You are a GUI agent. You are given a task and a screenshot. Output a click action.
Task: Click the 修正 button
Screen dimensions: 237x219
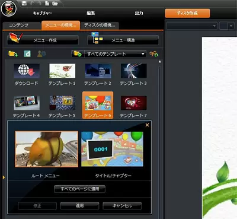click(x=37, y=206)
